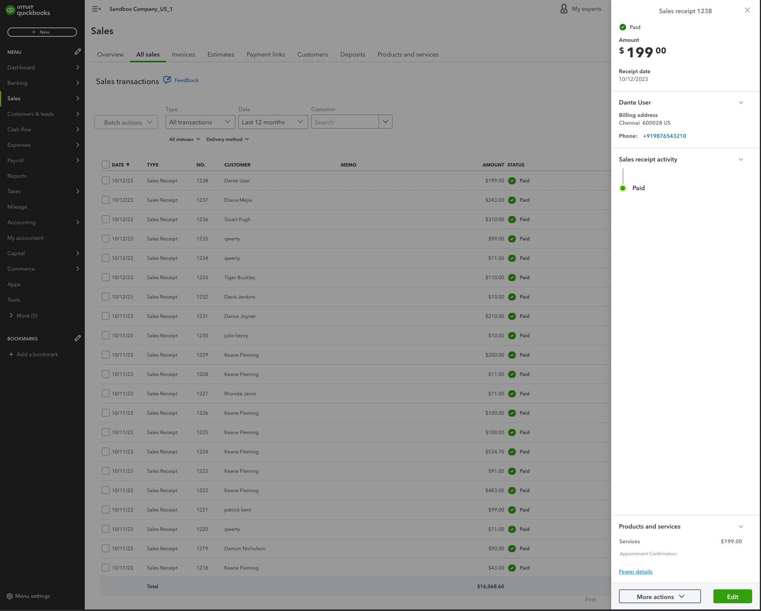This screenshot has height=611, width=761.
Task: Open the Type All transactions dropdown
Action: (x=200, y=122)
